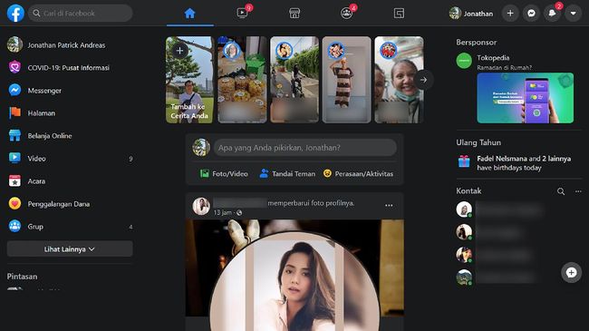Open Halaman in left sidebar

point(70,112)
